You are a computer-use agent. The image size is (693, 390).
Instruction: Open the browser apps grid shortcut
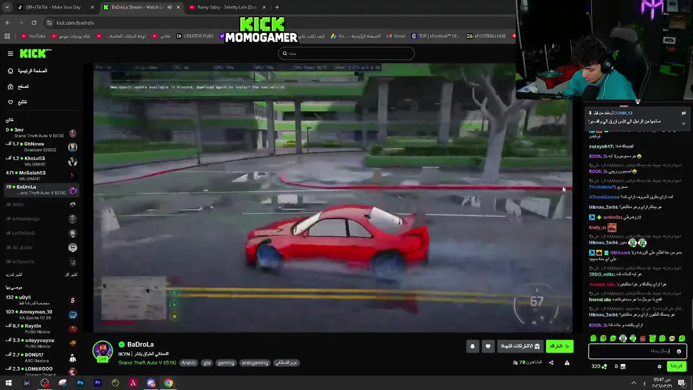pyautogui.click(x=7, y=36)
